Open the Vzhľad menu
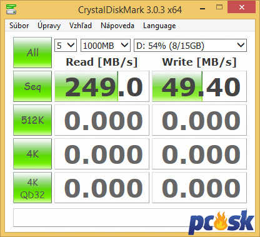The width and height of the screenshot is (260, 237). (x=81, y=26)
